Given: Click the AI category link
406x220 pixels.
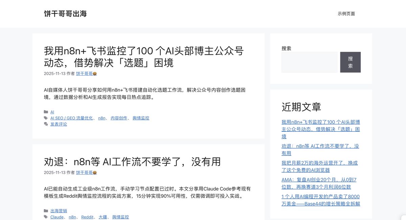Looking at the screenshot, I should [52, 112].
